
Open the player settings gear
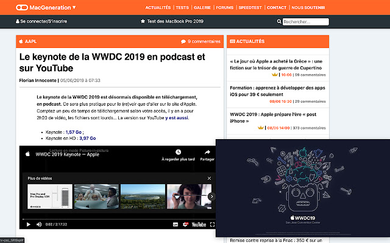point(185,224)
